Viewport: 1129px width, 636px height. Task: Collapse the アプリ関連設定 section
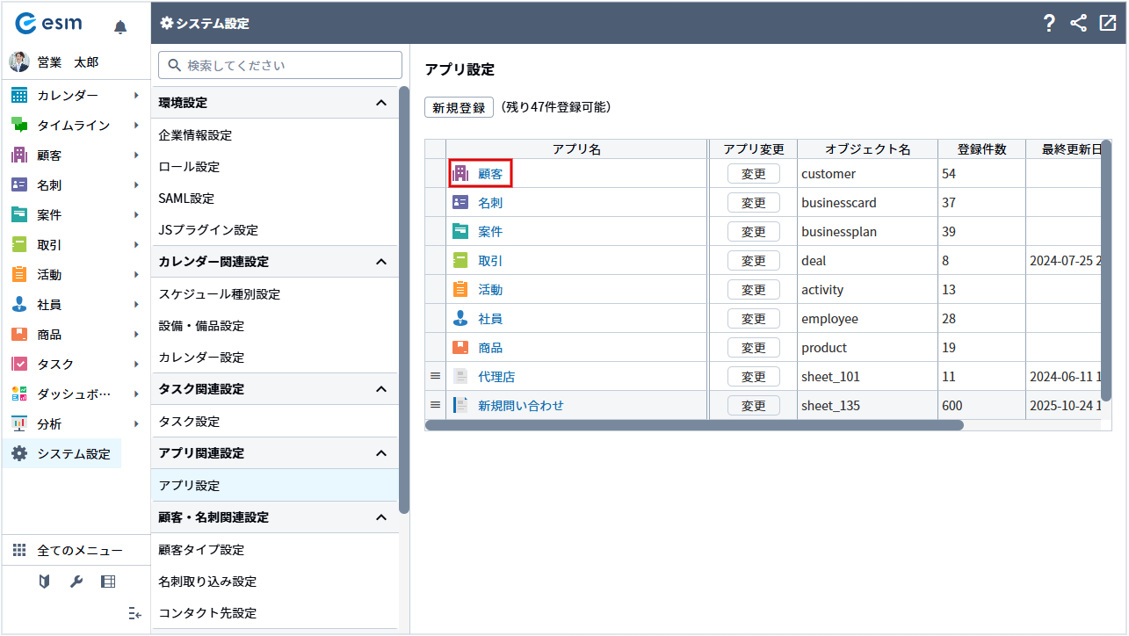(x=380, y=453)
